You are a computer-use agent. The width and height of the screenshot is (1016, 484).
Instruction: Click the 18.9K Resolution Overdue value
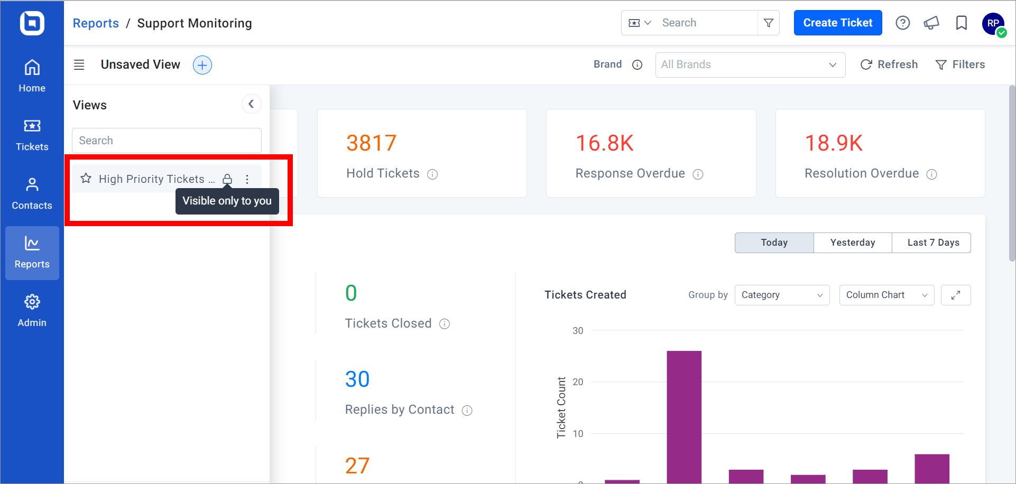click(x=834, y=143)
